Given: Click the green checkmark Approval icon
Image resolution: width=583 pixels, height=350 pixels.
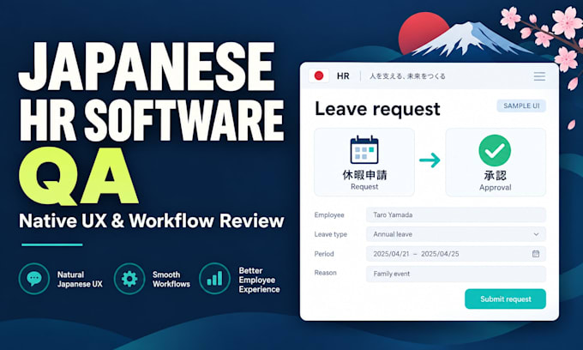Looking at the screenshot, I should [x=495, y=150].
